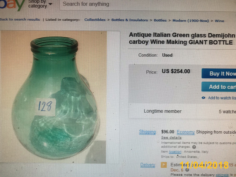
Task: Click Add to watch list link
Action: click(x=222, y=98)
